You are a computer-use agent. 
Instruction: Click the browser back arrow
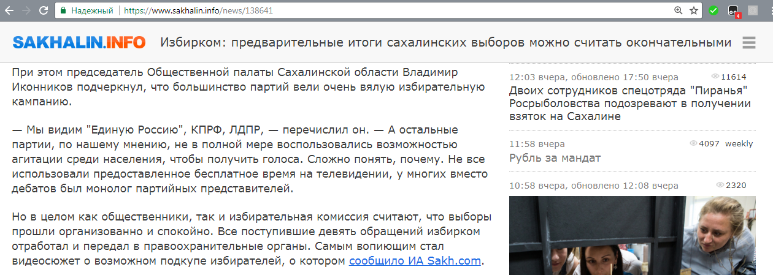(10, 10)
